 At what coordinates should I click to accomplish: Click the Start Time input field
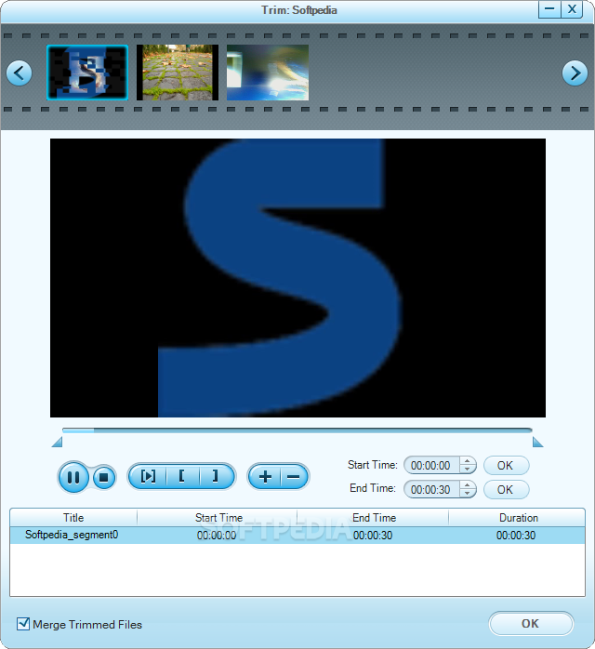(x=431, y=466)
